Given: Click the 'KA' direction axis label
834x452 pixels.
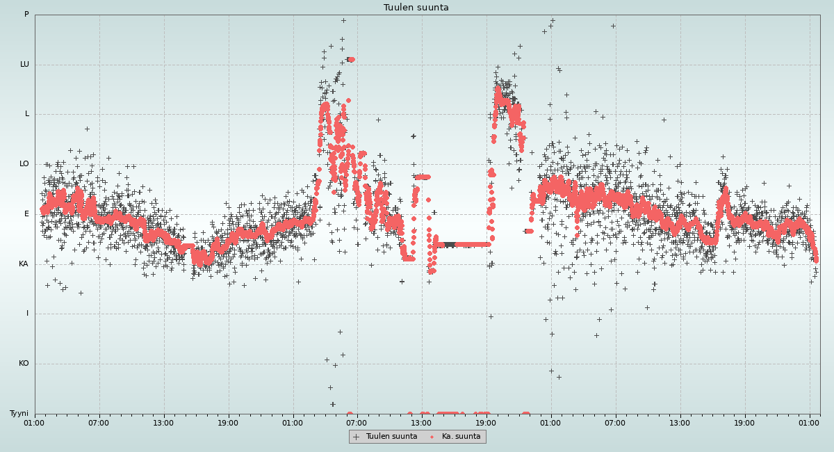Looking at the screenshot, I should [24, 264].
